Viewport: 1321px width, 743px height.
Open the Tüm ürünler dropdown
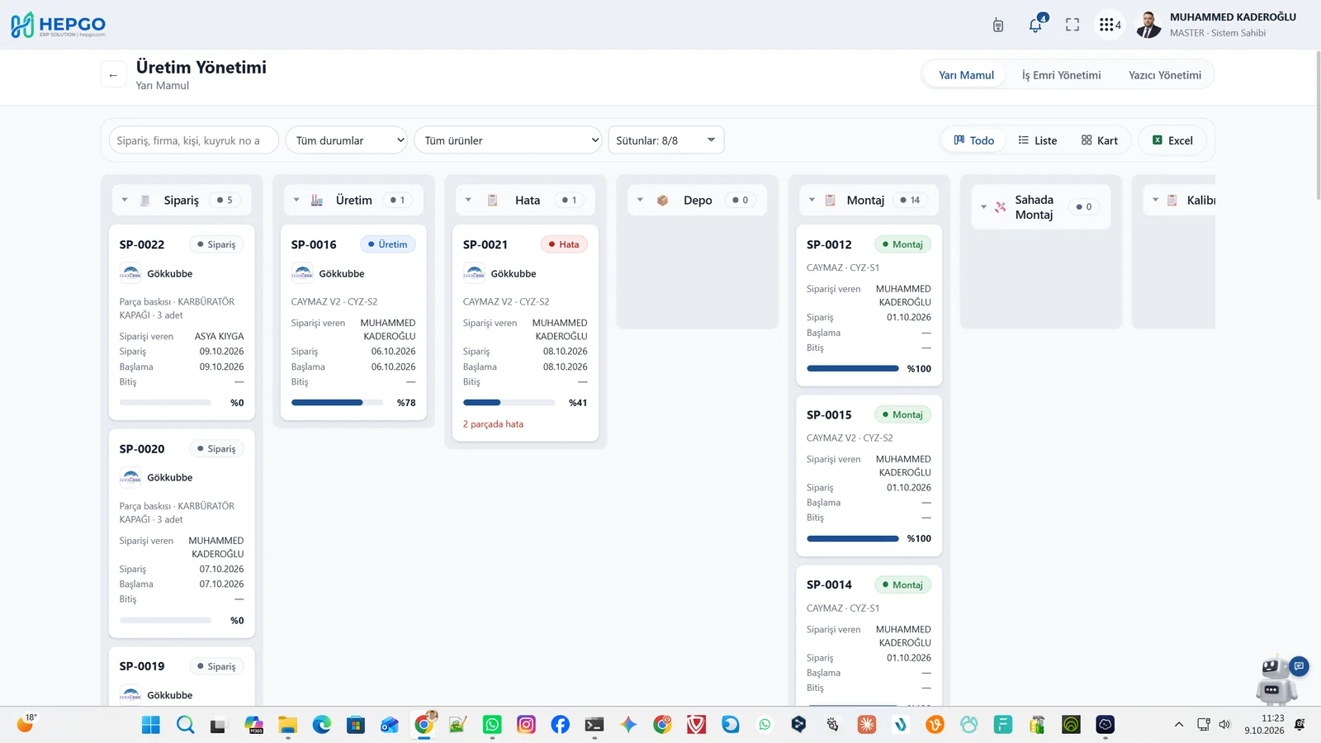[x=508, y=140]
